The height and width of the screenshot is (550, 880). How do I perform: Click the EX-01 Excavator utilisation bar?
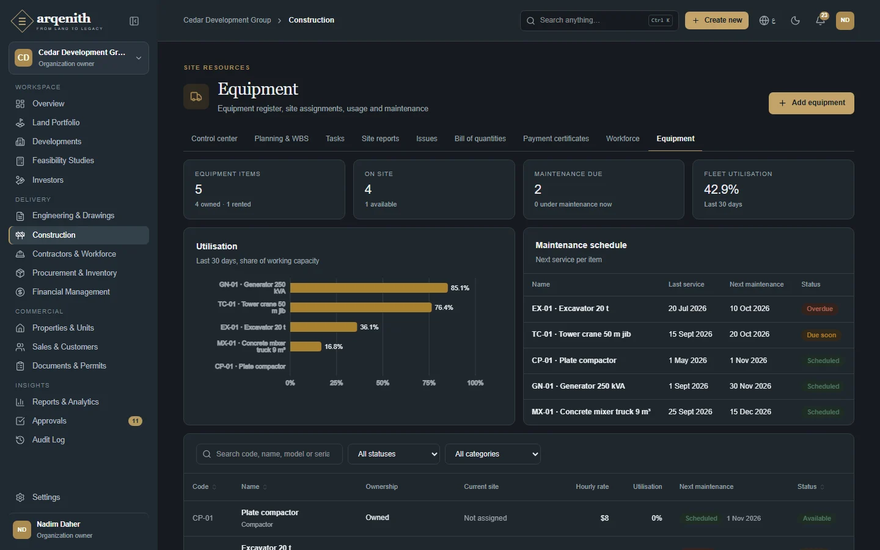pyautogui.click(x=323, y=327)
